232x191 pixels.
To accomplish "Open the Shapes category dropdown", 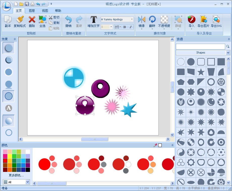I will pyautogui.click(x=228, y=53).
